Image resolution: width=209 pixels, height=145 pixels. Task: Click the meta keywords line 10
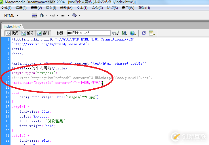click(57, 83)
